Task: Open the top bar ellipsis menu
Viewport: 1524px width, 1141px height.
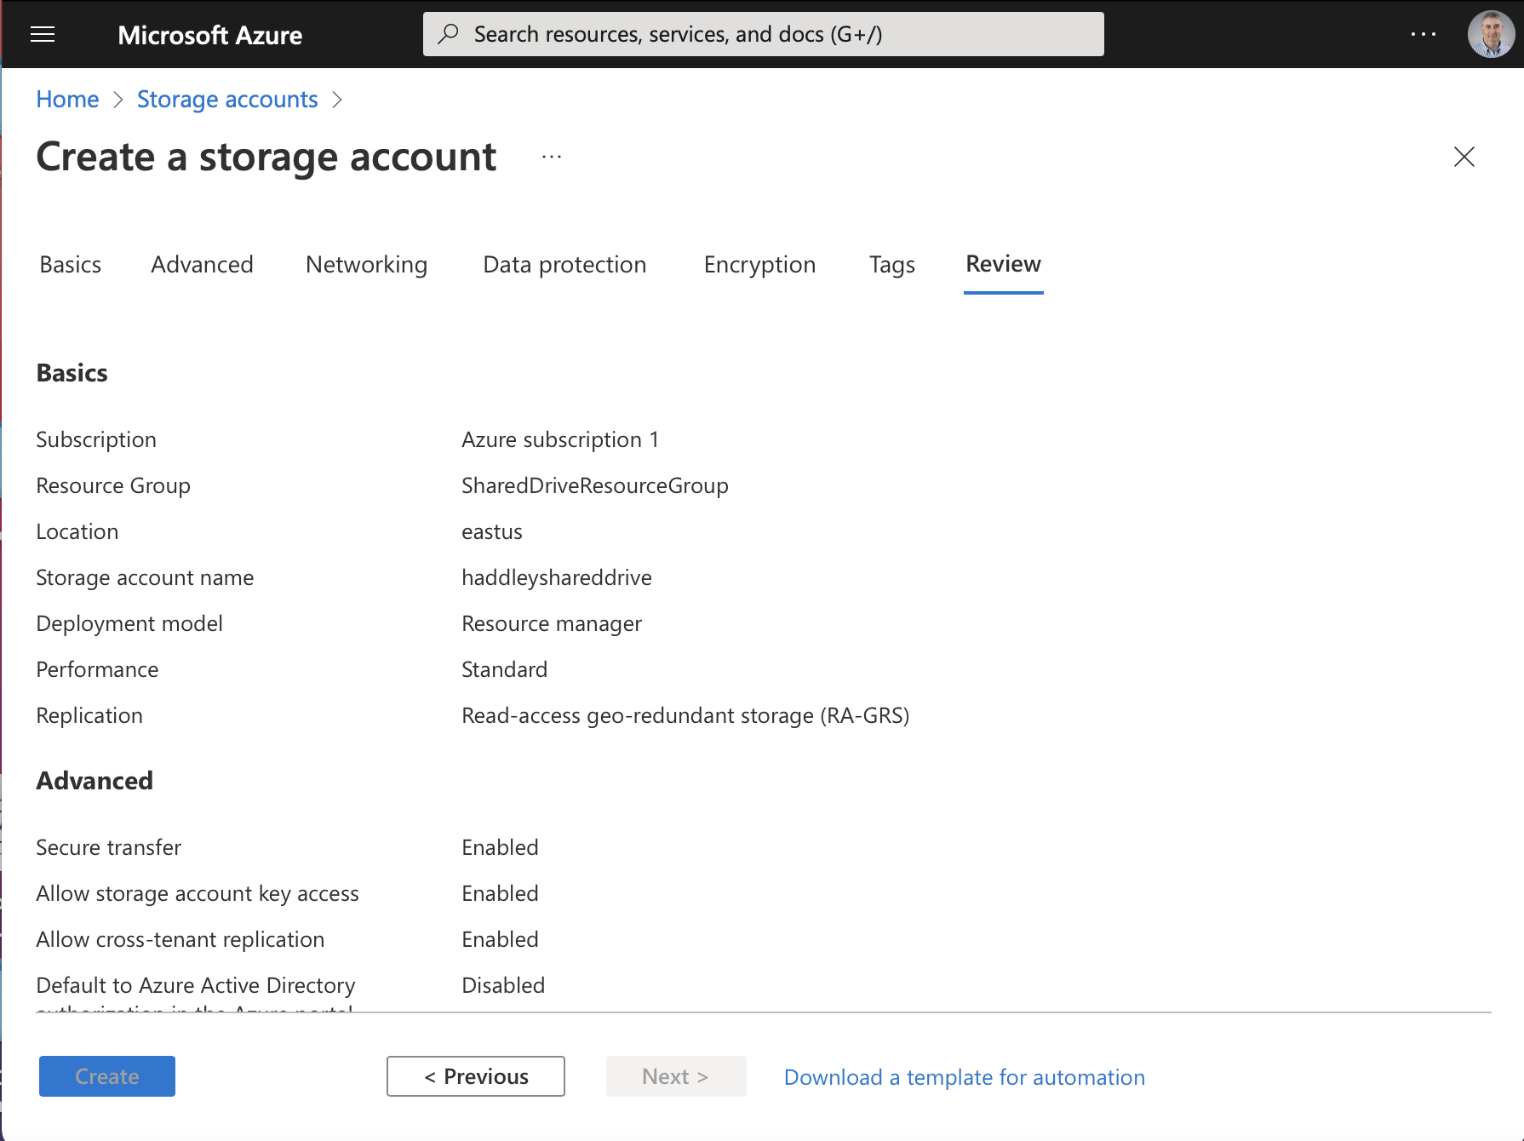Action: click(1423, 34)
